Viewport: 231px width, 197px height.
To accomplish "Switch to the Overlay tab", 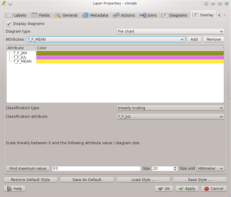I will (203, 15).
